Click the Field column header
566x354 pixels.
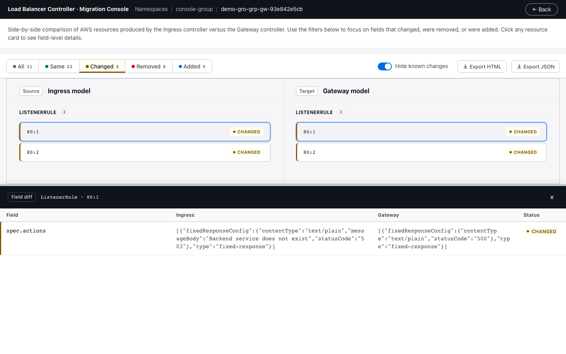(x=12, y=215)
